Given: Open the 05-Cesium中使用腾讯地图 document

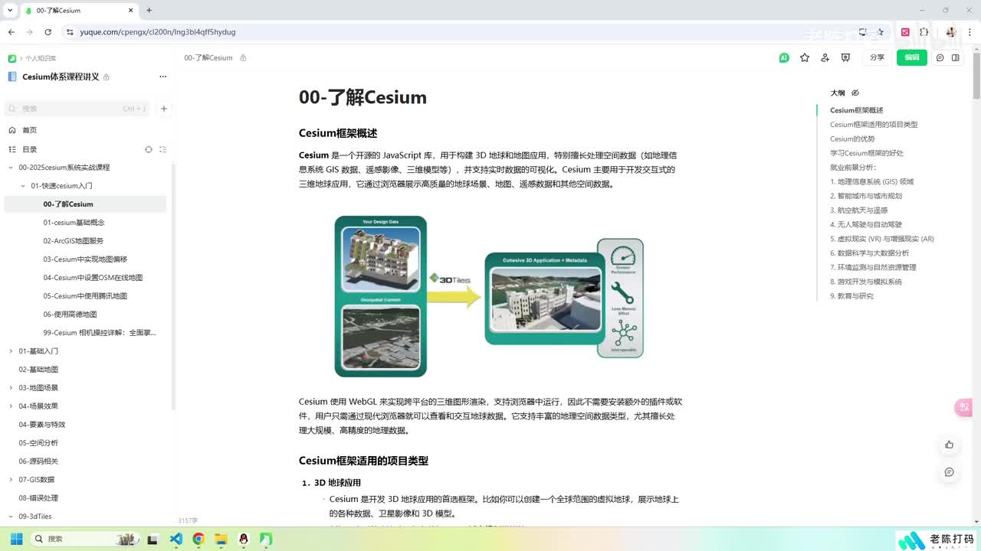Looking at the screenshot, I should coord(85,296).
